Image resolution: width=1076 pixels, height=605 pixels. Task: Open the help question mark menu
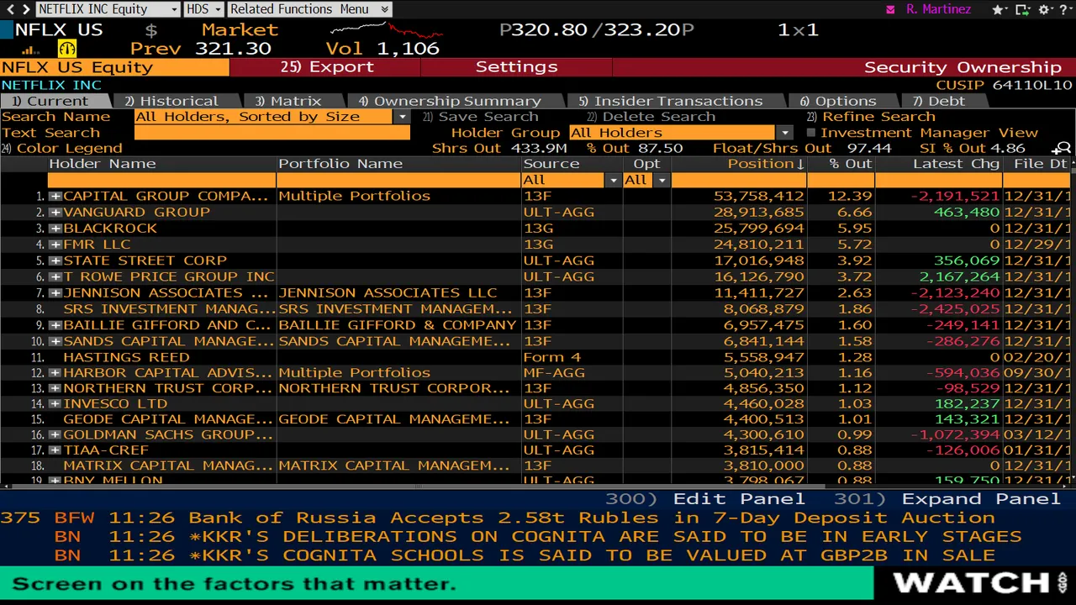1066,10
